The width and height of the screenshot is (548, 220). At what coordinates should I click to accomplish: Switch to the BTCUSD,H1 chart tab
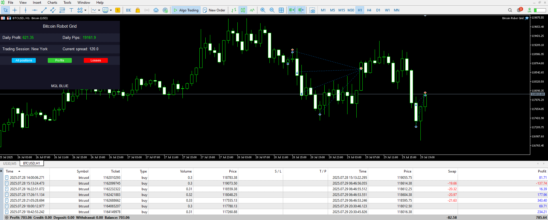31,163
